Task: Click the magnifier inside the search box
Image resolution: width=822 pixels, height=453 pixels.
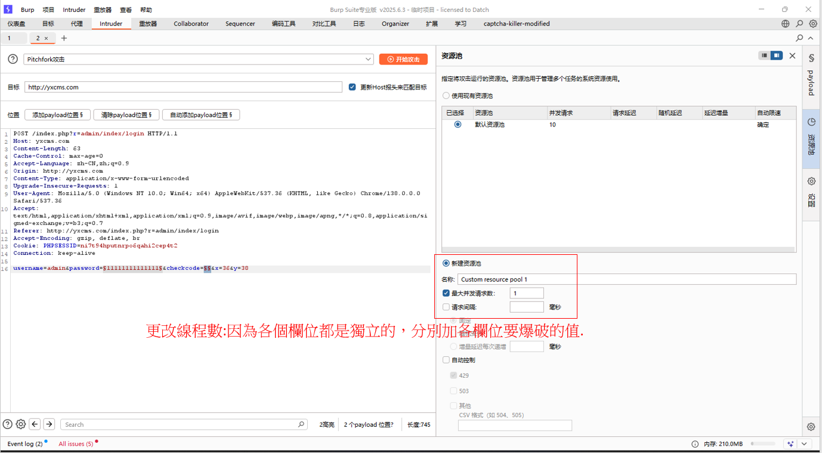Action: [x=301, y=424]
